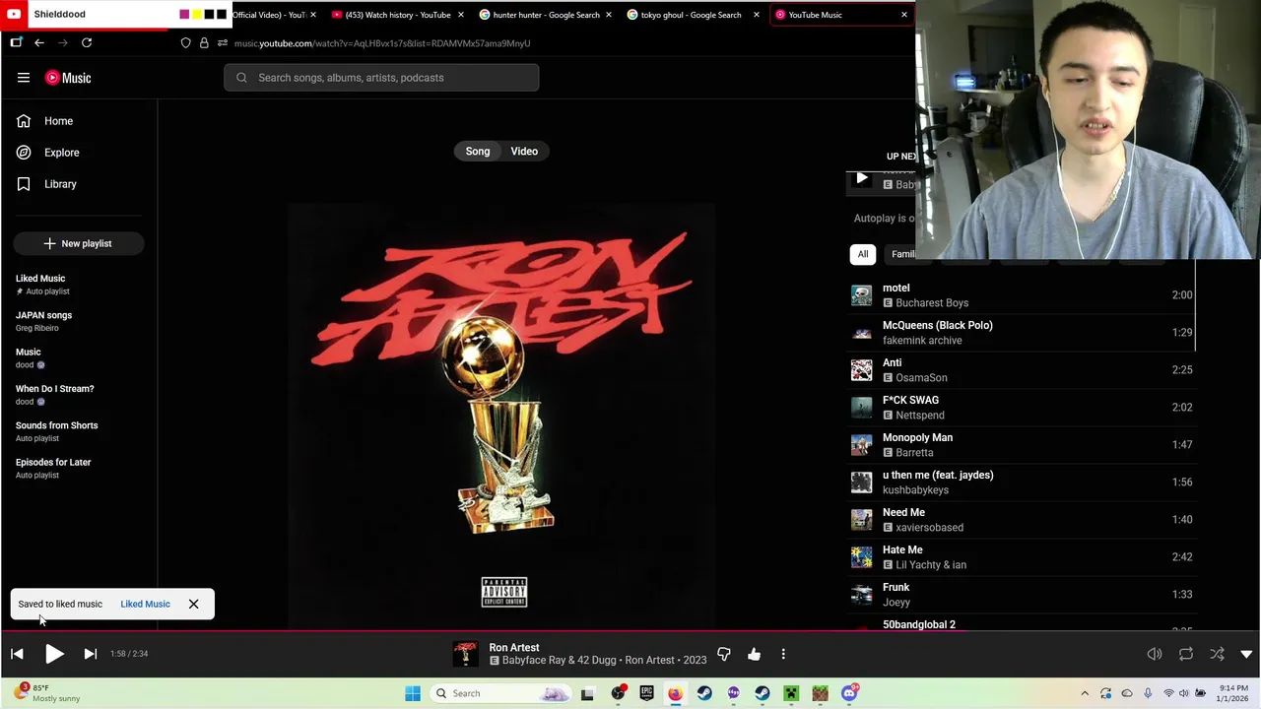Viewport: 1261px width, 709px height.
Task: Select the All filter chip
Action: click(863, 254)
